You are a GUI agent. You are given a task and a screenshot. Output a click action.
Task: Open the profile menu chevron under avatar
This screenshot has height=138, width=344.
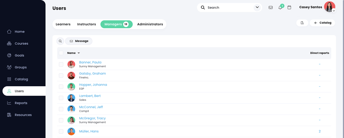pos(334,10)
